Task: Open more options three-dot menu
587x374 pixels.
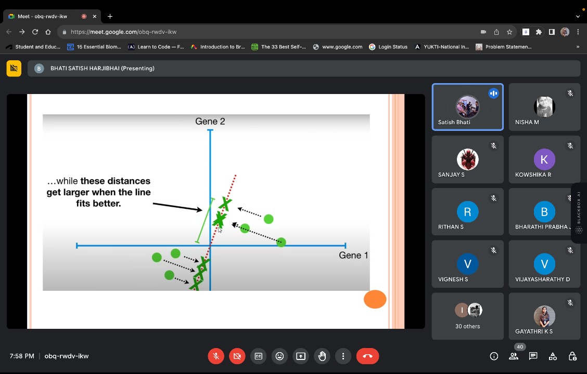Action: [343, 356]
